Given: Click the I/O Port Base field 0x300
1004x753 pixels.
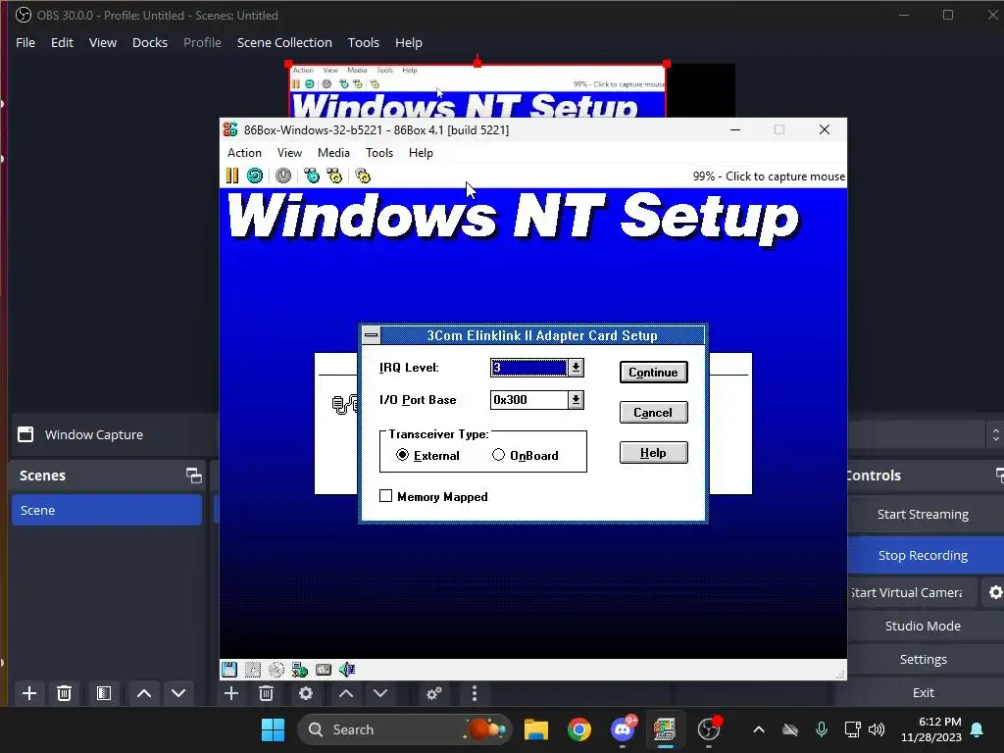Looking at the screenshot, I should pyautogui.click(x=528, y=400).
